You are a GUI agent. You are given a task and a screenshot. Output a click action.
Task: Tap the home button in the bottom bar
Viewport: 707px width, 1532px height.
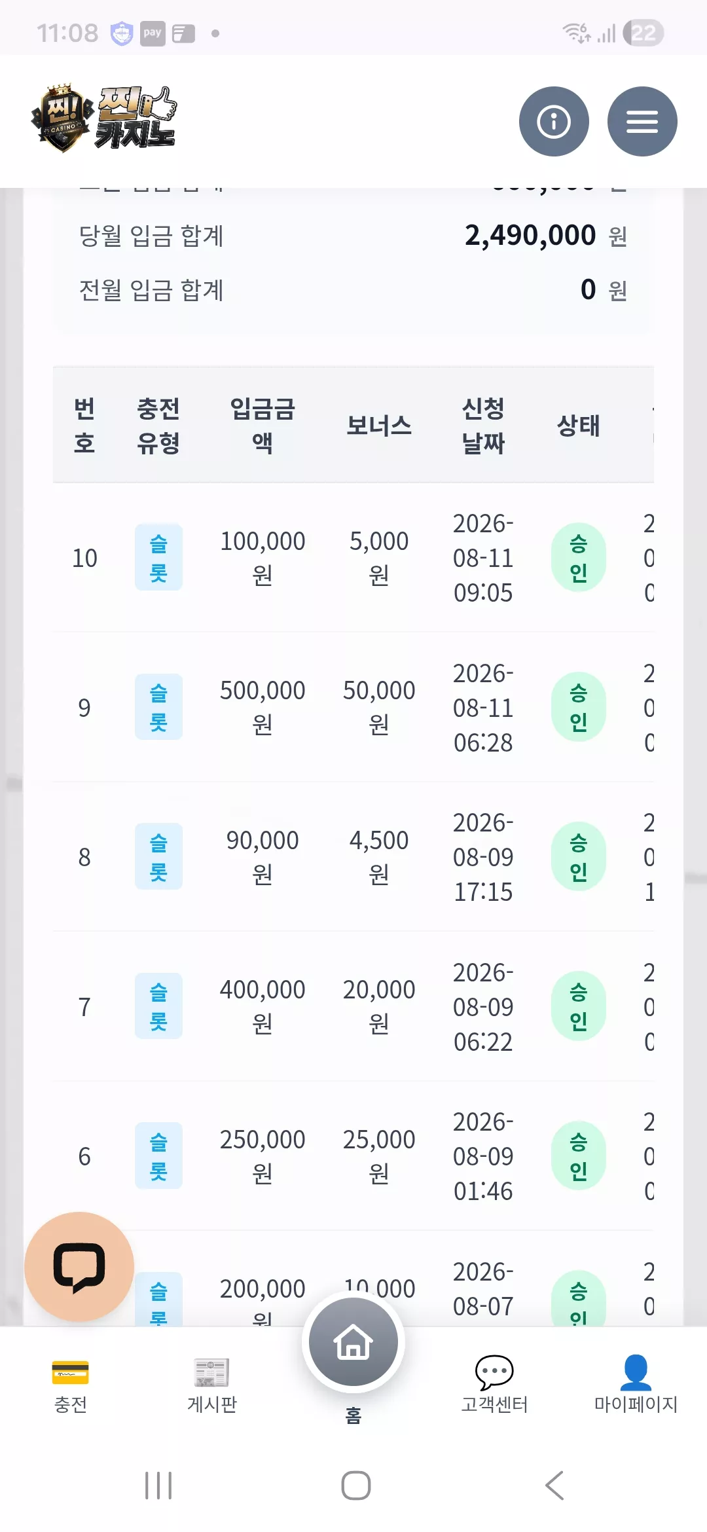pos(353,1341)
